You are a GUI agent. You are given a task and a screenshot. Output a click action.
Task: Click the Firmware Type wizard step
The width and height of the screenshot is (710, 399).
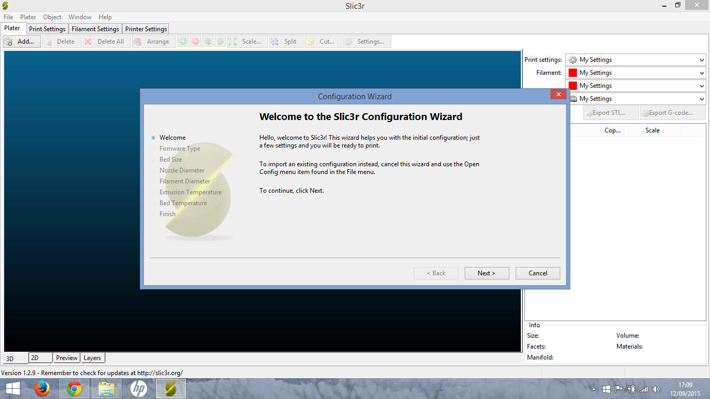pos(180,149)
